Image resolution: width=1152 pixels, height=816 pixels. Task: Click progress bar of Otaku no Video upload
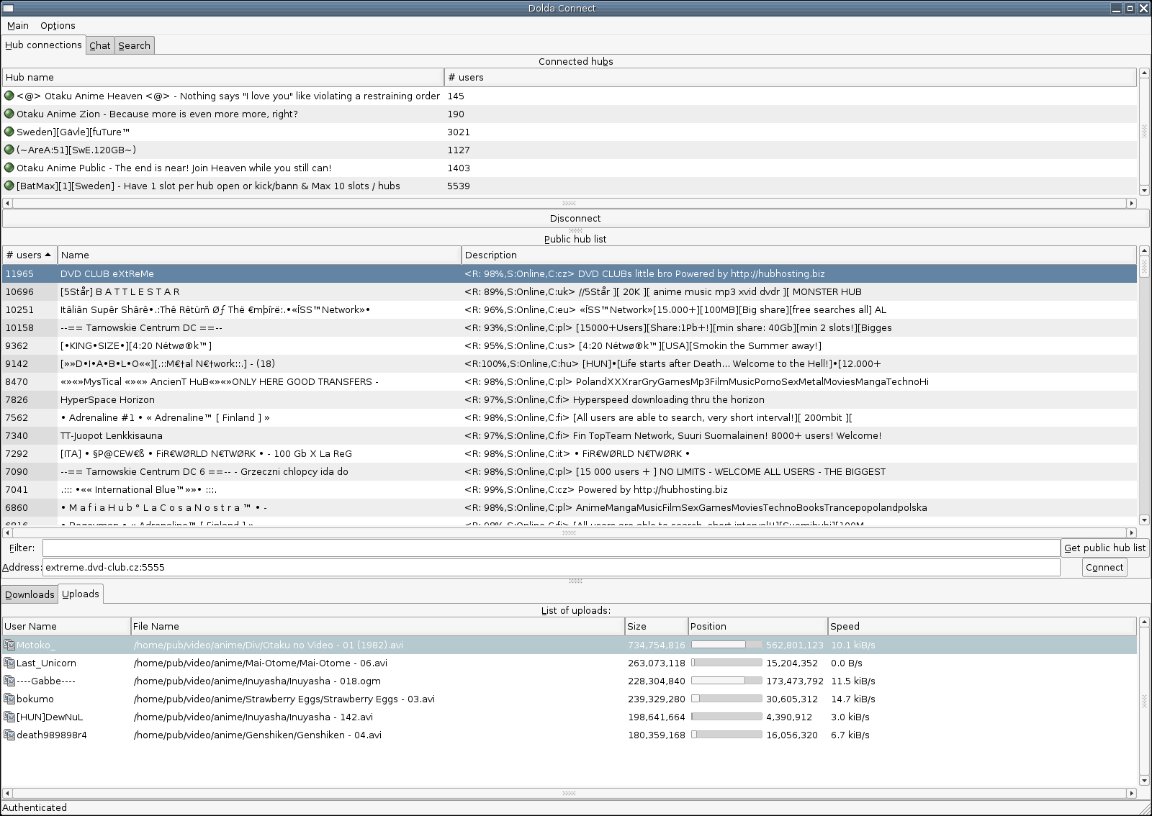[726, 645]
